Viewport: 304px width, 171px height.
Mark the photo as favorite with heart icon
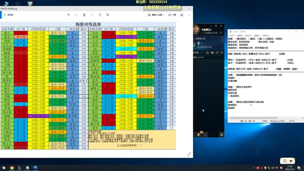(x=92, y=15)
